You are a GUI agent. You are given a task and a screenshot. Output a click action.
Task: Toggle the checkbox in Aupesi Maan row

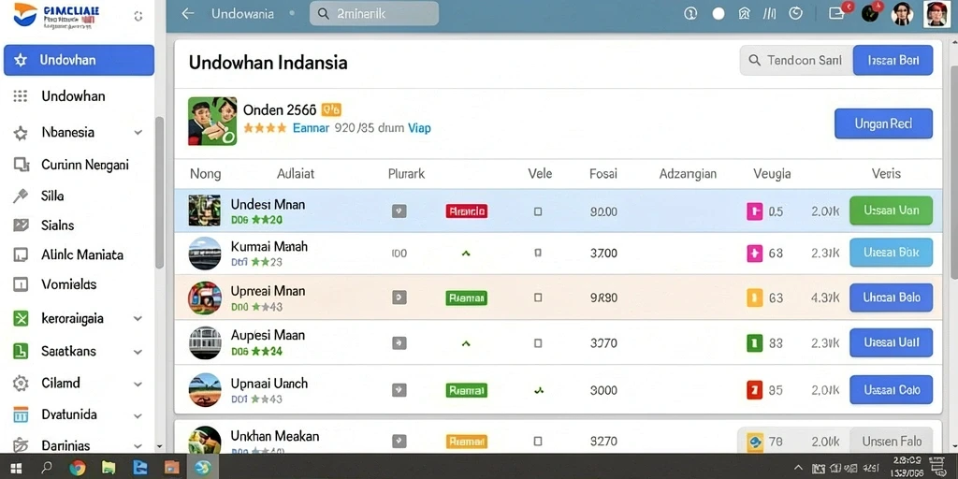pyautogui.click(x=538, y=343)
